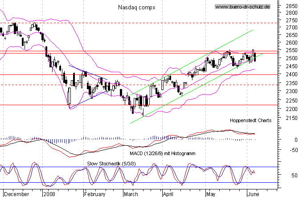The height and width of the screenshot is (197, 299).
Task: Click the 'April' axis label
Action: click(168, 194)
